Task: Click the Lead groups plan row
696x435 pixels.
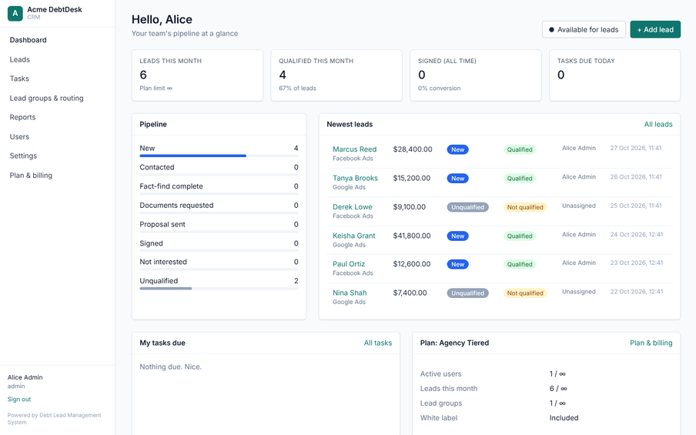Action: [546, 403]
